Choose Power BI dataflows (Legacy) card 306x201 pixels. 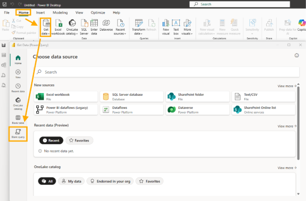click(x=66, y=110)
